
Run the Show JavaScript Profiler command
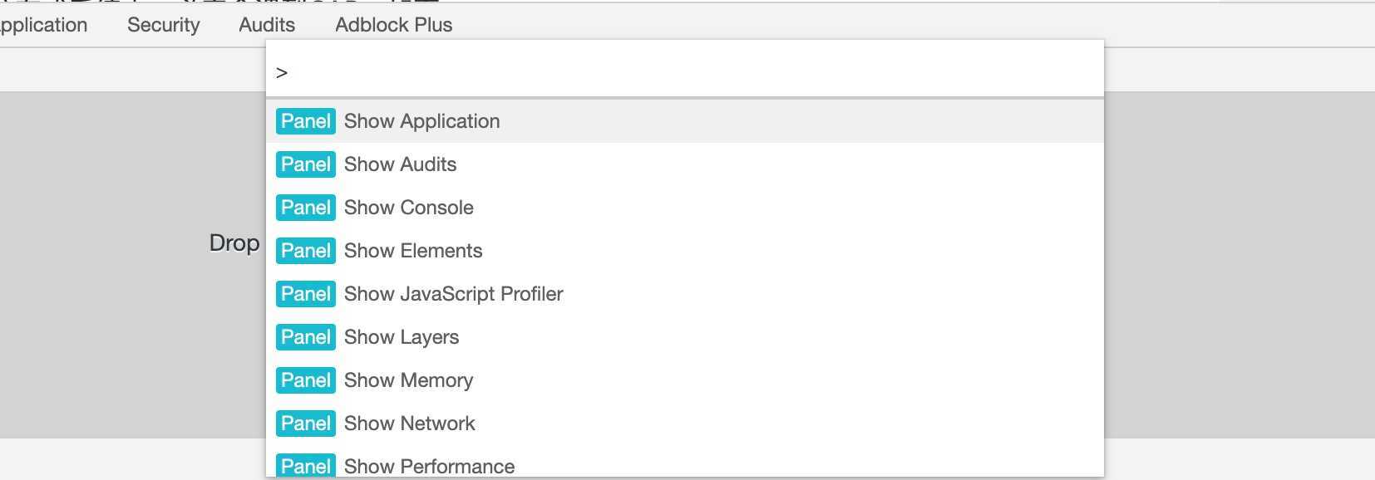pos(453,294)
